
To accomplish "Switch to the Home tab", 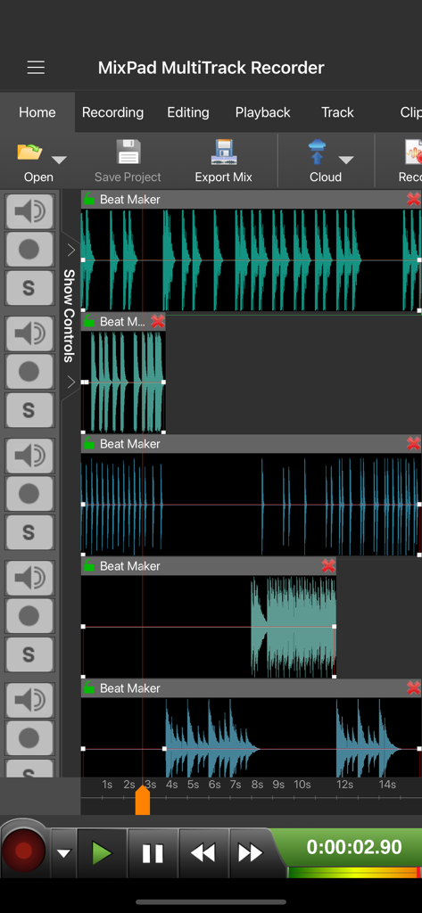I will point(37,112).
